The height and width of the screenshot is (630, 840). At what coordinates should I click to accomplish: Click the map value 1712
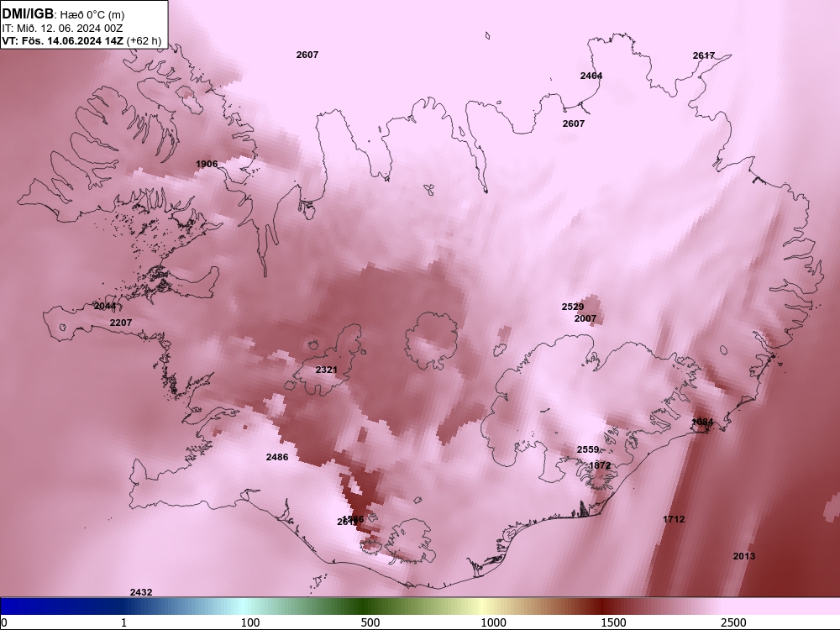point(674,519)
